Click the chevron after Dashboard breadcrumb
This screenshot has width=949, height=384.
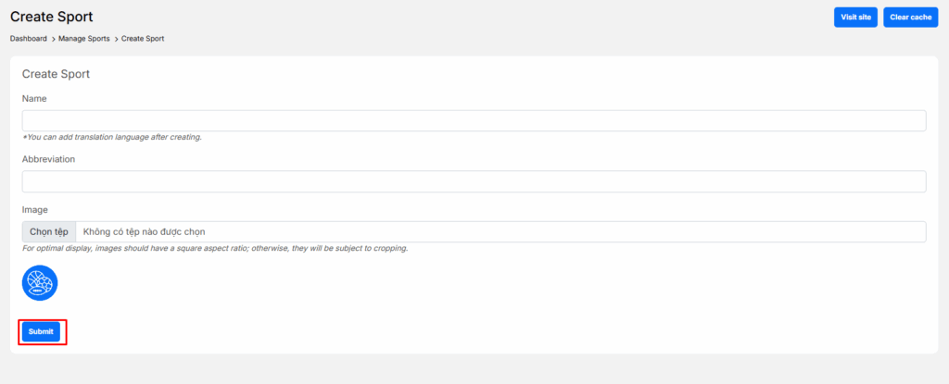53,39
